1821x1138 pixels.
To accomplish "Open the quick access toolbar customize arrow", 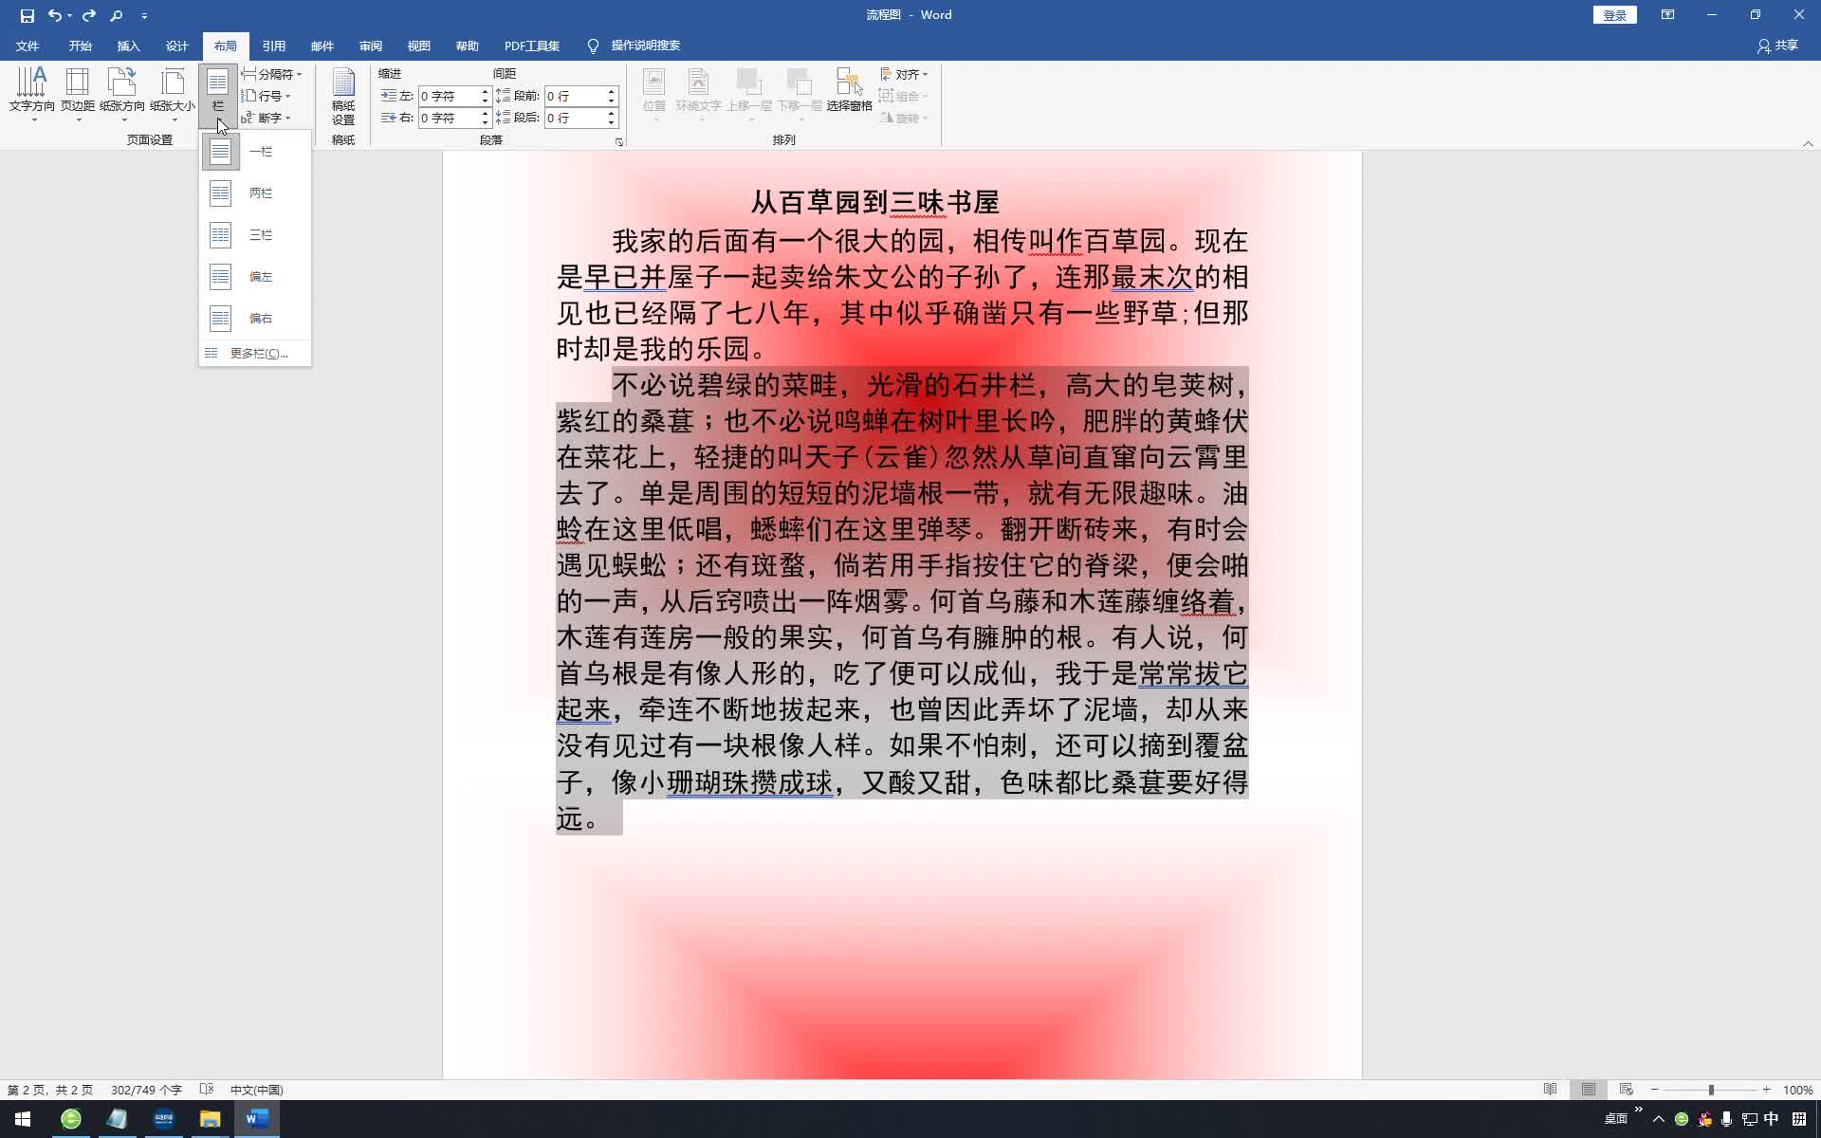I will (x=144, y=16).
